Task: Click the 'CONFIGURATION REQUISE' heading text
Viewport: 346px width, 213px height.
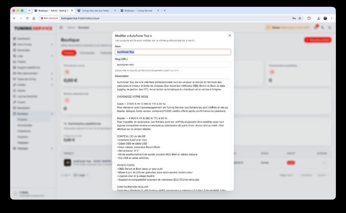Action: pos(132,187)
